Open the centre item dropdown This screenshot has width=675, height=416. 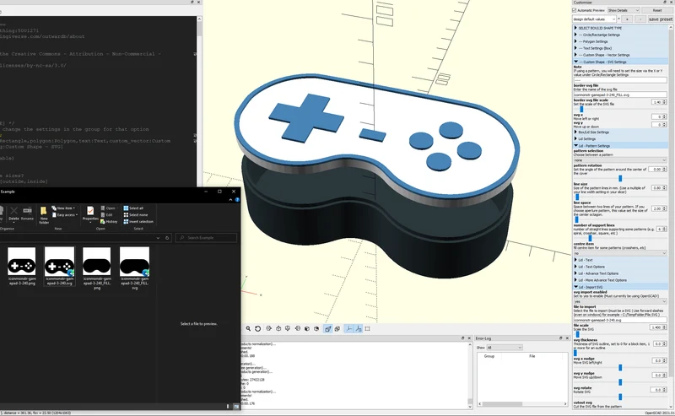coord(620,253)
